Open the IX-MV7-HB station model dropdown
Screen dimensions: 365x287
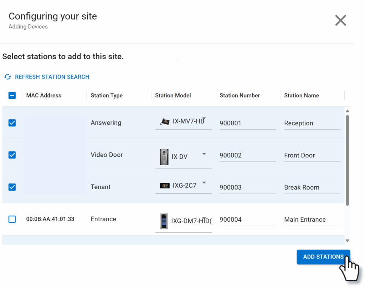[x=204, y=119]
